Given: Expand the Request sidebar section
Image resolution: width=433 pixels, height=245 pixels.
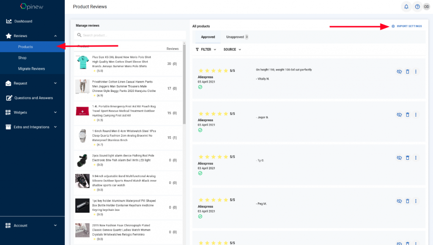Looking at the screenshot, I should click(x=55, y=83).
